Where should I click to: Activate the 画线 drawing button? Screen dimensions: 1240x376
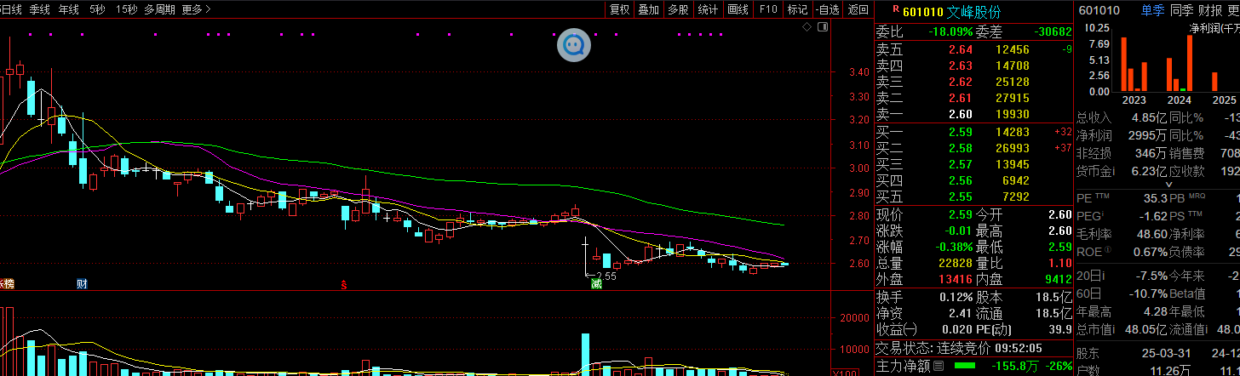[738, 9]
